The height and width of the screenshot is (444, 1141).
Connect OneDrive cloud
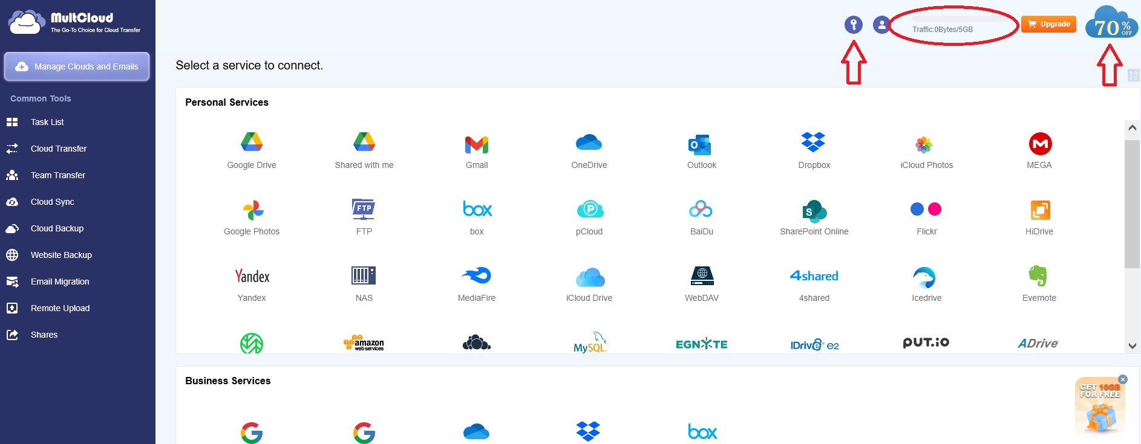coord(589,150)
